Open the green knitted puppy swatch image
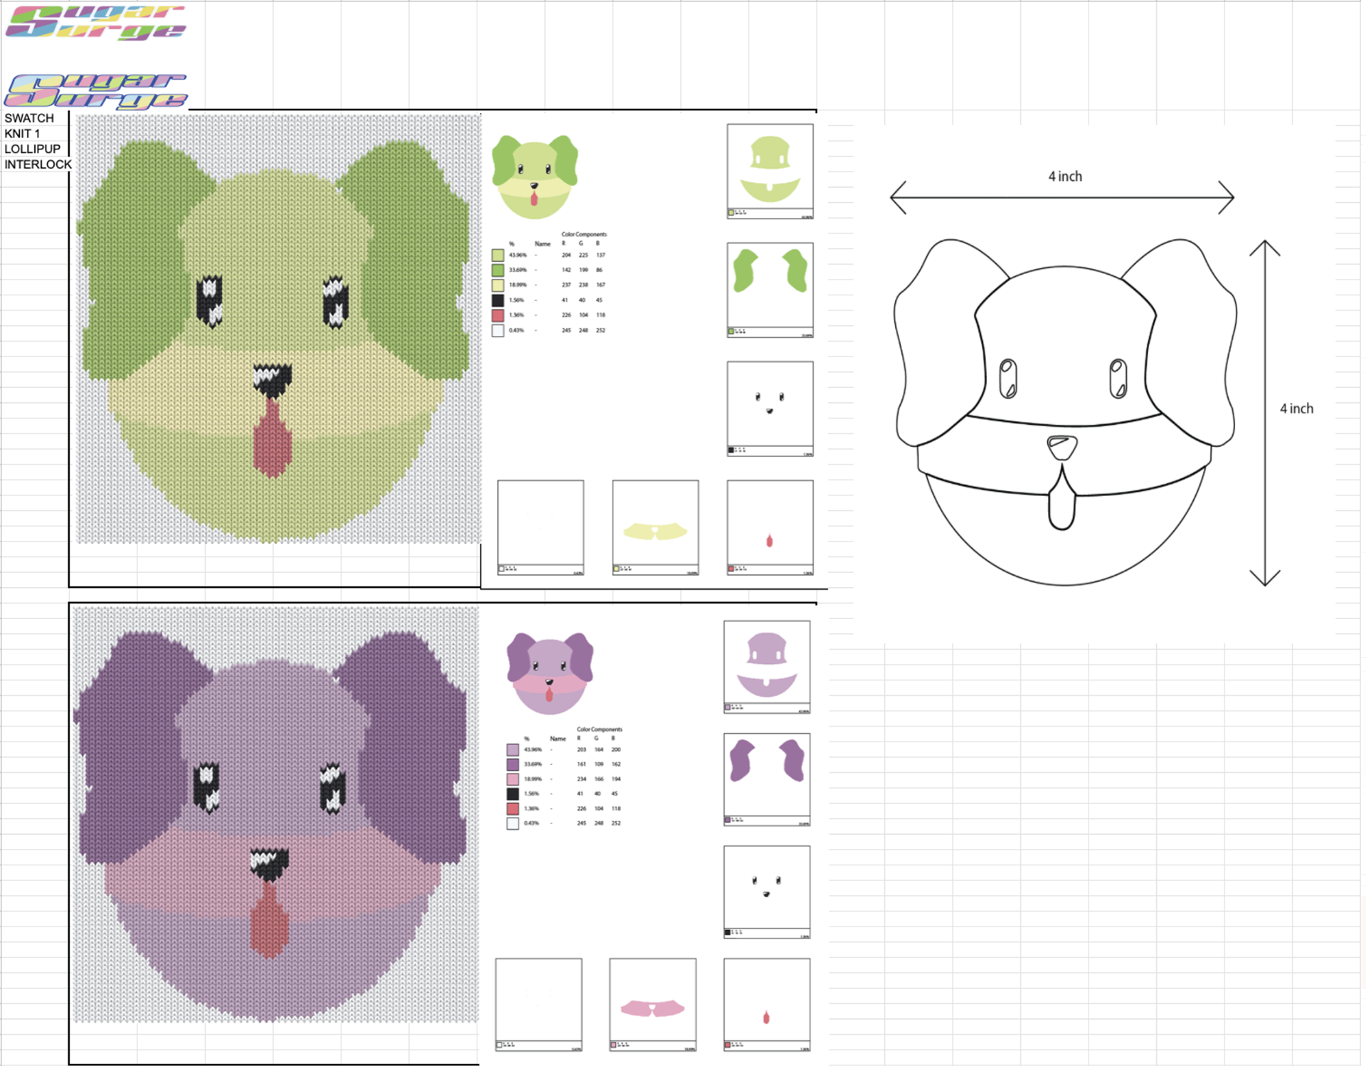This screenshot has width=1366, height=1066. pos(277,327)
